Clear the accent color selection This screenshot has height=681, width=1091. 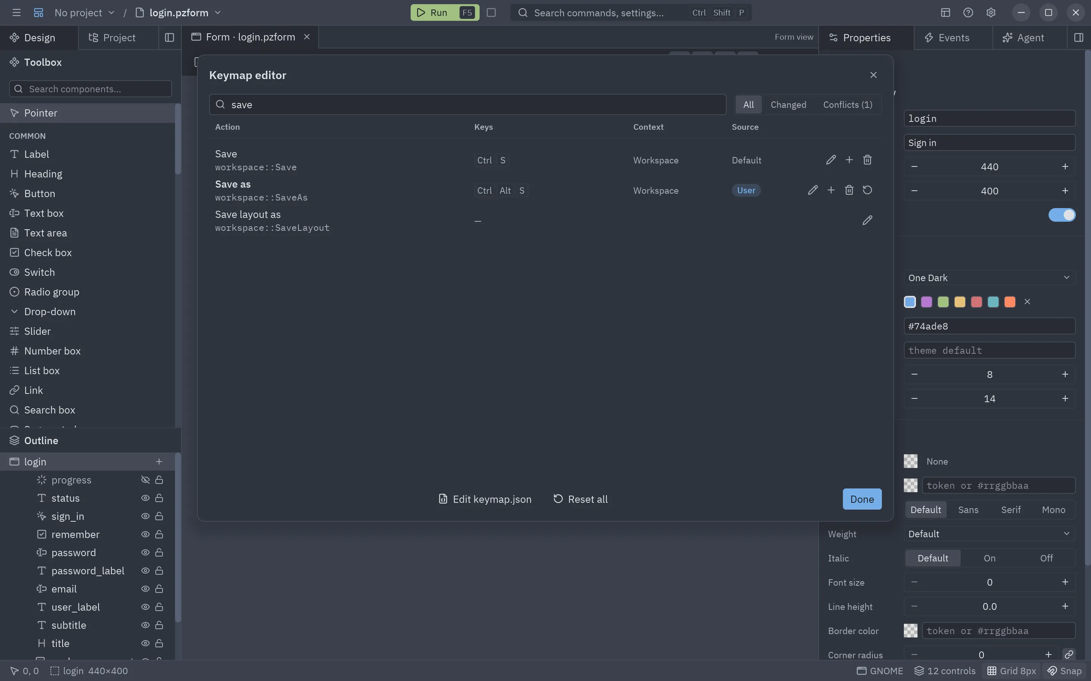1027,302
